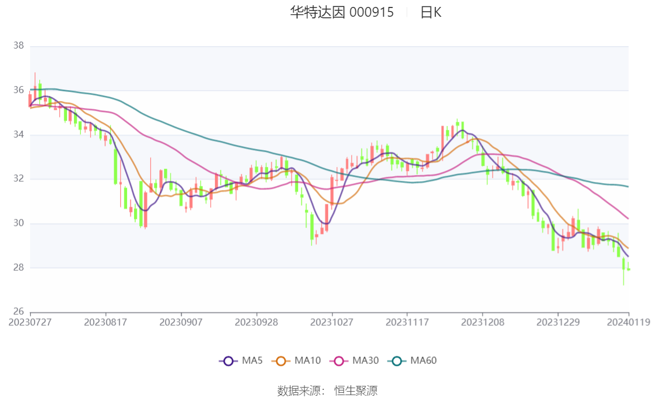The image size is (655, 398).
Task: Click the MA30 legend text label
Action: coord(365,361)
